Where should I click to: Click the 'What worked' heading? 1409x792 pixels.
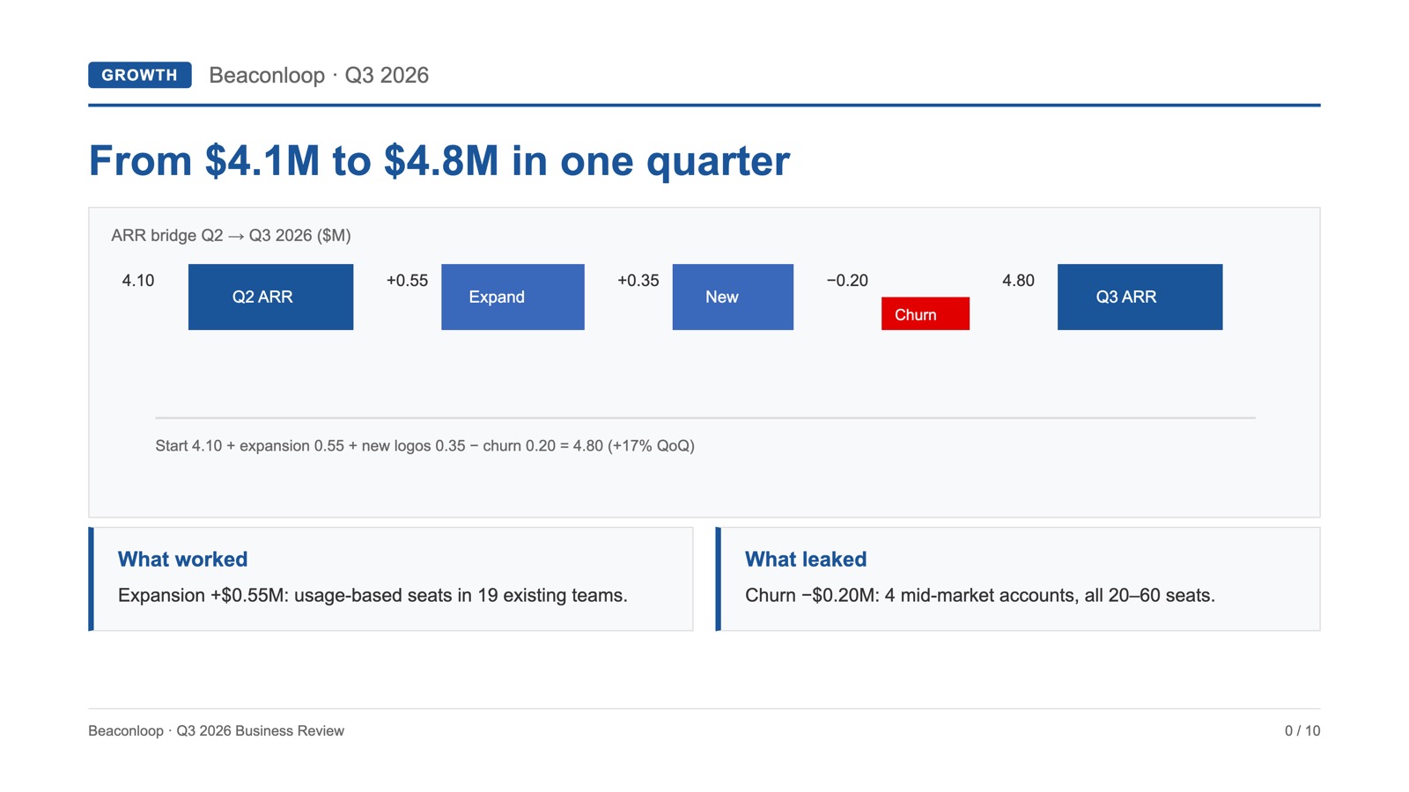(x=182, y=560)
